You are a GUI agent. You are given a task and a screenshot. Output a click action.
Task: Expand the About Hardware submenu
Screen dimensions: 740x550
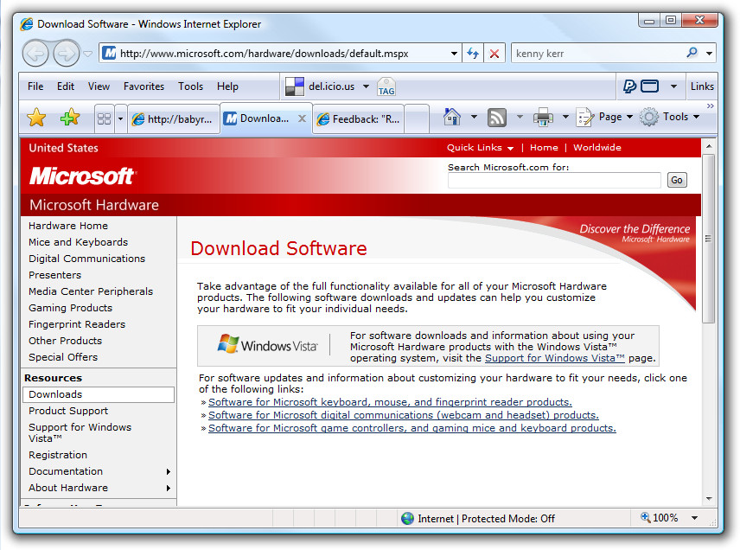168,488
